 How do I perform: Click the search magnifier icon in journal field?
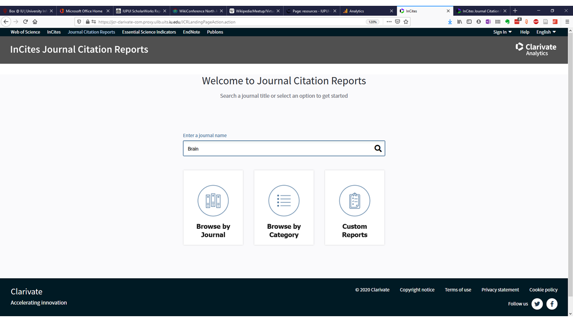378,148
